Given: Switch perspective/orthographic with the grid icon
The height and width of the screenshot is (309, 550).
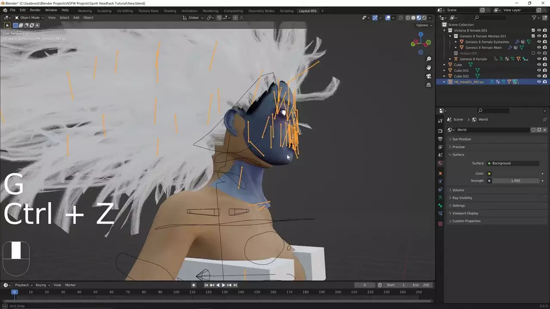Looking at the screenshot, I should tap(428, 85).
